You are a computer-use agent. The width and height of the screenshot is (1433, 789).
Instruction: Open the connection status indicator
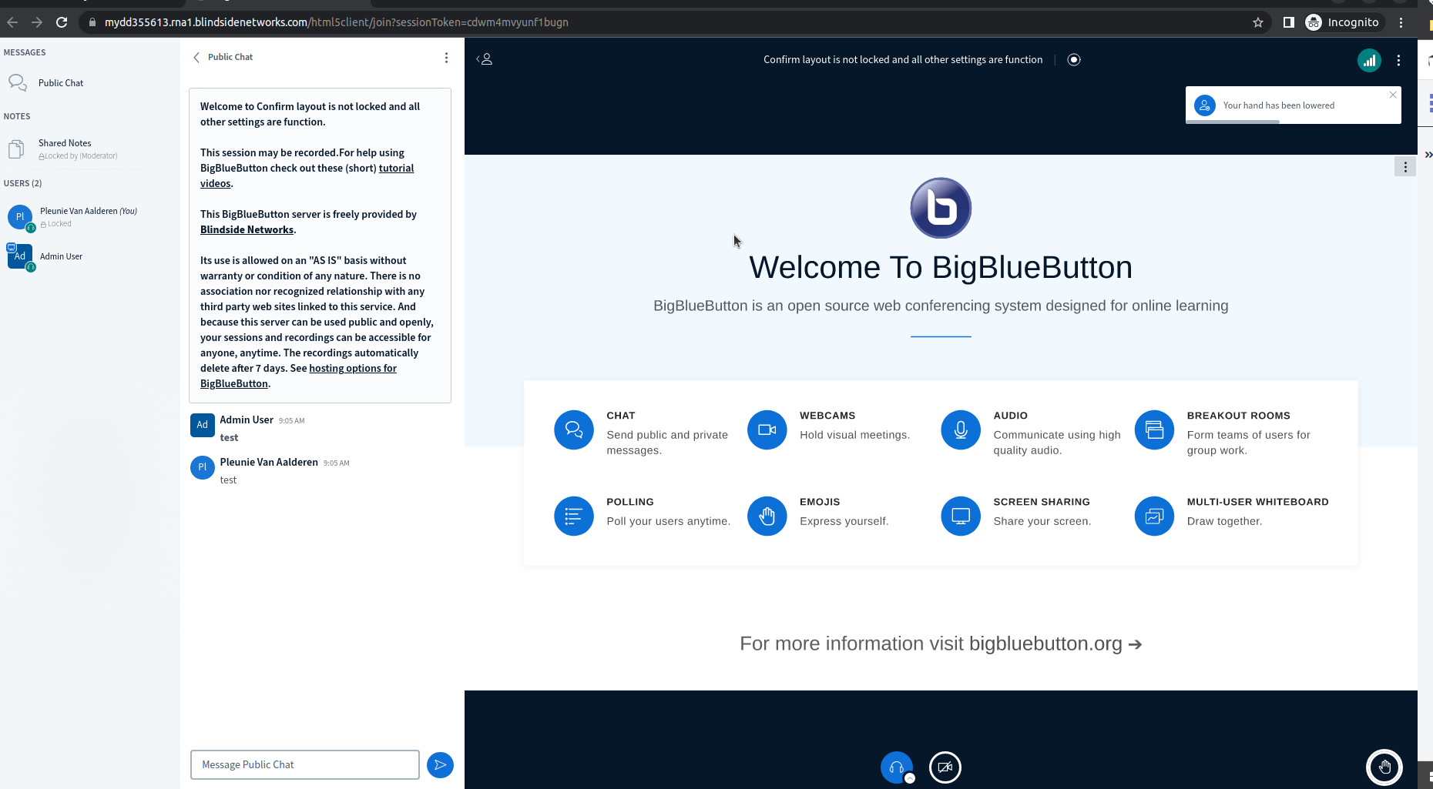1369,60
